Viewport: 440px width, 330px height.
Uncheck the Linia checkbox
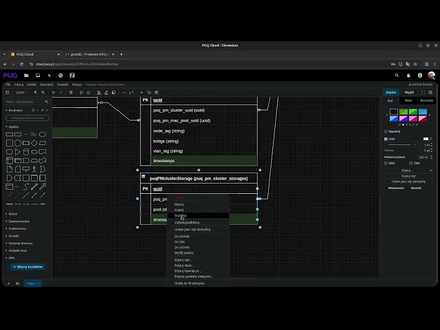pos(386,139)
